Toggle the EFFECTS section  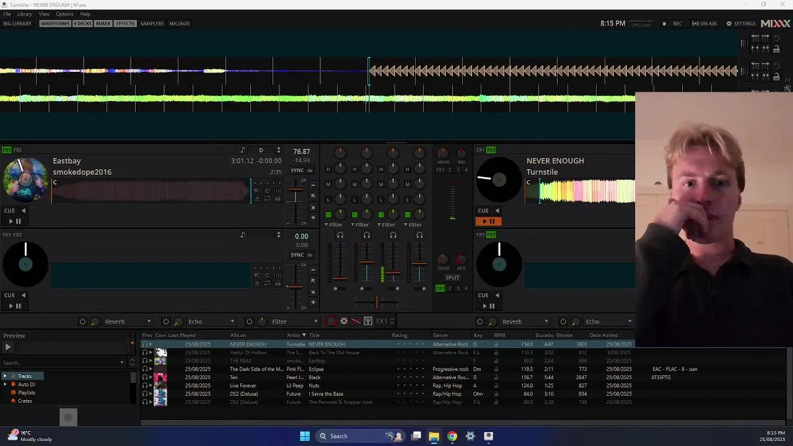(125, 24)
